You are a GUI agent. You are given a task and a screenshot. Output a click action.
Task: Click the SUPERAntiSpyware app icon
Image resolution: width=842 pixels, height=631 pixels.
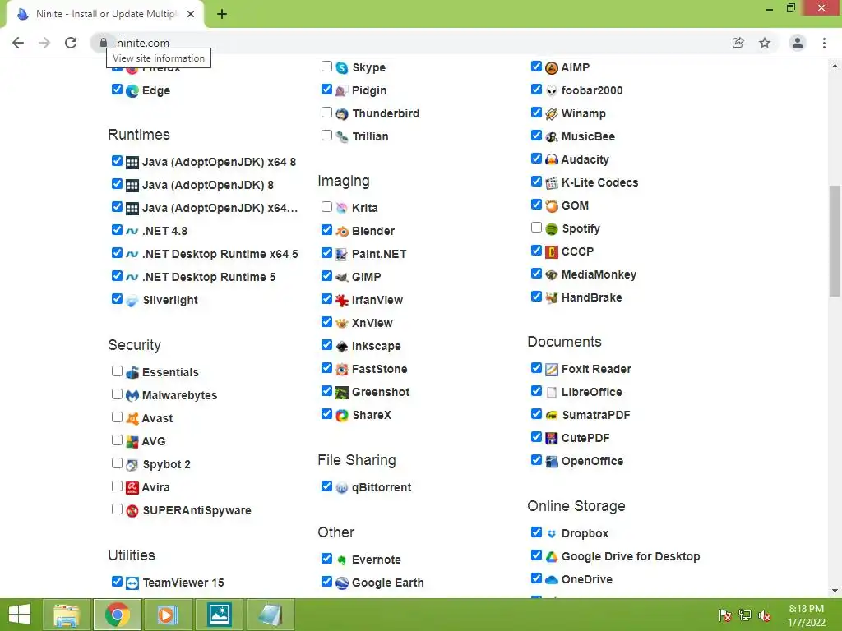click(x=132, y=511)
